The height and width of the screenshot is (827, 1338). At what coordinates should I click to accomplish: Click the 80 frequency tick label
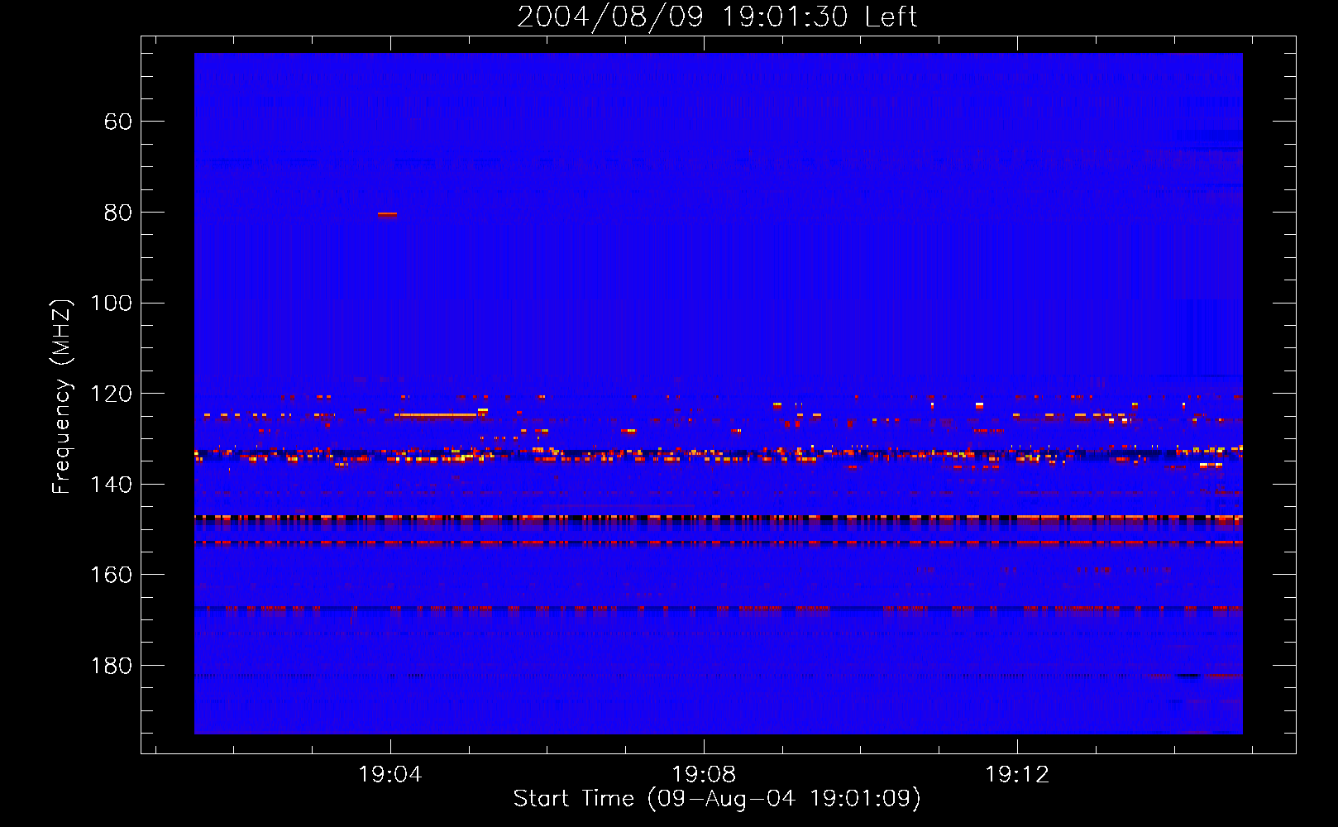tap(118, 213)
